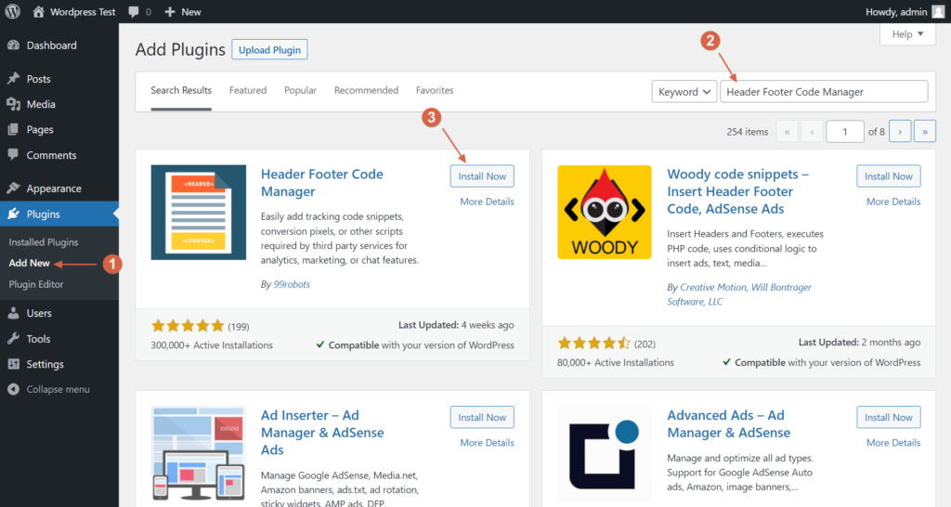This screenshot has width=951, height=507.
Task: Click the five-star rating of Header Footer Code Manager
Action: (x=188, y=326)
